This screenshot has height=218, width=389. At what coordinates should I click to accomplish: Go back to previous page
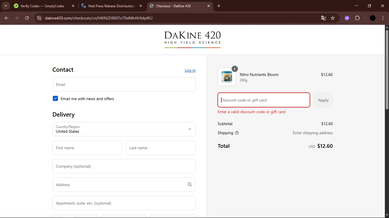coord(6,18)
